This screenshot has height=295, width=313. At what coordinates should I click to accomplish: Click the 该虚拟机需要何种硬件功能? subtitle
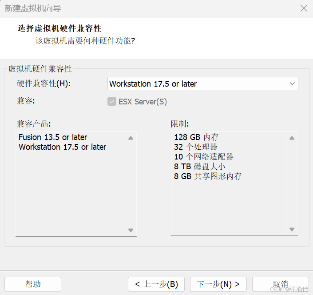(x=85, y=41)
